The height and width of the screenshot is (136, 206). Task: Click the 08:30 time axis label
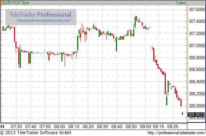[103, 127]
